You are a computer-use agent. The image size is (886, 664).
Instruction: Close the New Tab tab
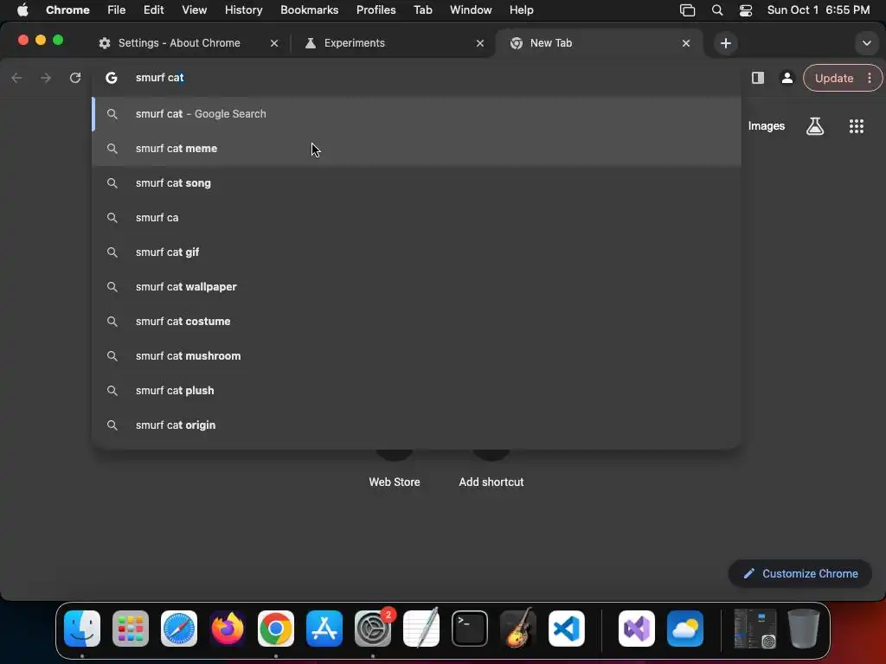pos(686,43)
